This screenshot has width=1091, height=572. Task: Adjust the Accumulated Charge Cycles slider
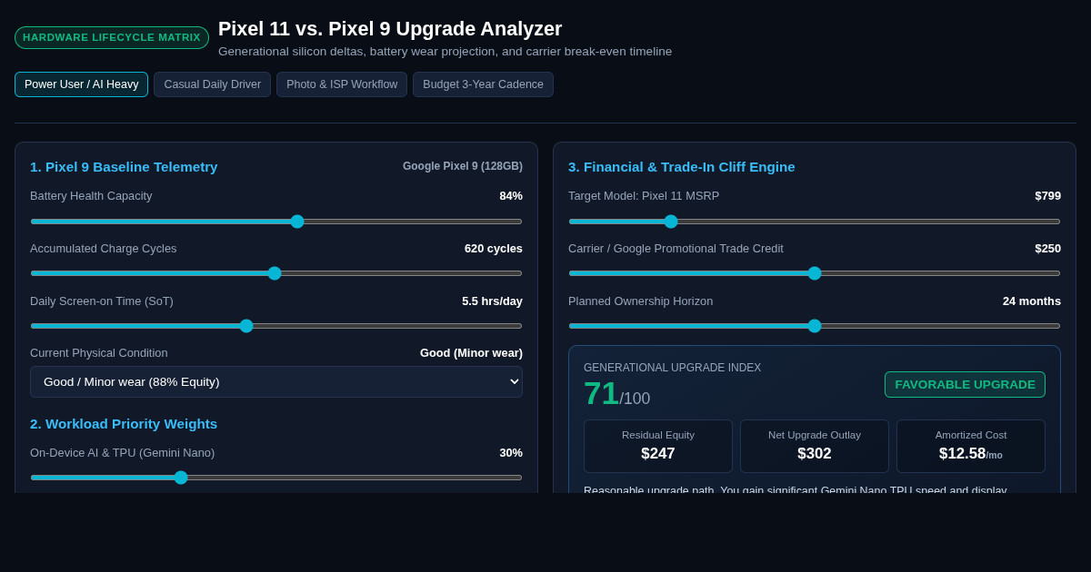pyautogui.click(x=276, y=273)
